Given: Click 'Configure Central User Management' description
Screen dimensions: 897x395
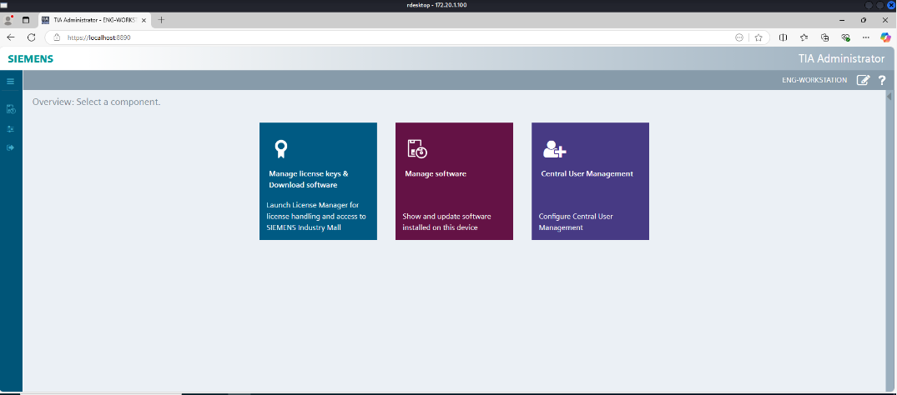Looking at the screenshot, I should click(x=576, y=222).
